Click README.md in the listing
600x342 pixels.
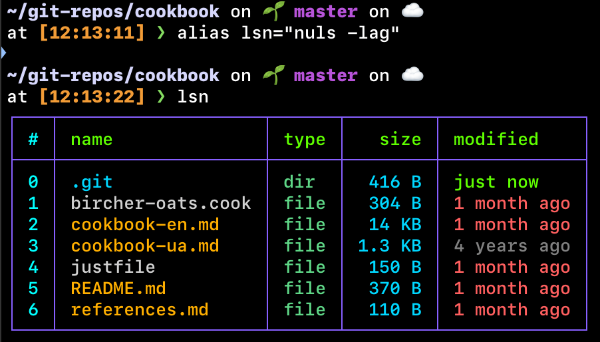[x=118, y=288]
